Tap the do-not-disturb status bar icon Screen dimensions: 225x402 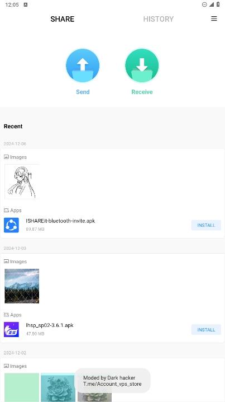click(204, 4)
